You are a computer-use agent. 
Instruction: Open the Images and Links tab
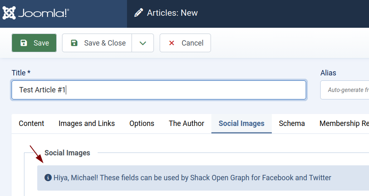click(x=86, y=123)
